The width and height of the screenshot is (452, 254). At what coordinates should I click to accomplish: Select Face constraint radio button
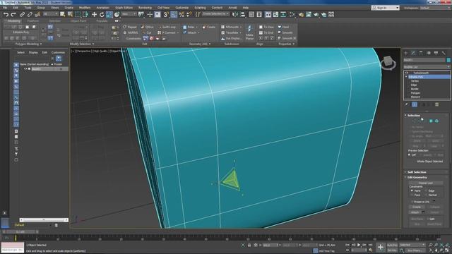point(412,195)
